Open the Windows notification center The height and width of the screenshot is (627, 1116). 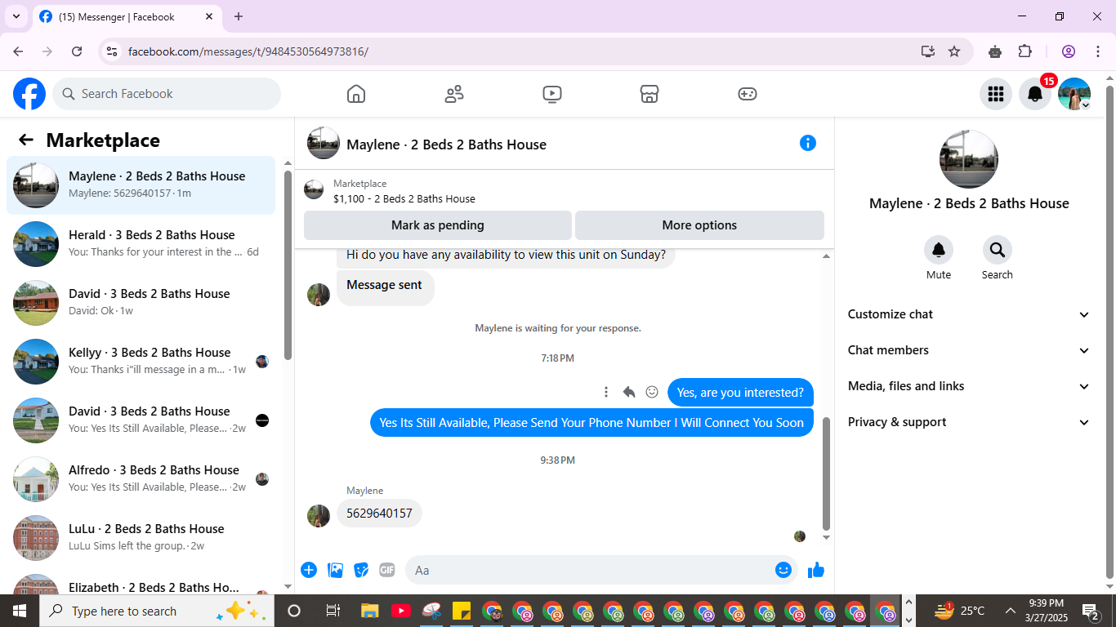1091,611
